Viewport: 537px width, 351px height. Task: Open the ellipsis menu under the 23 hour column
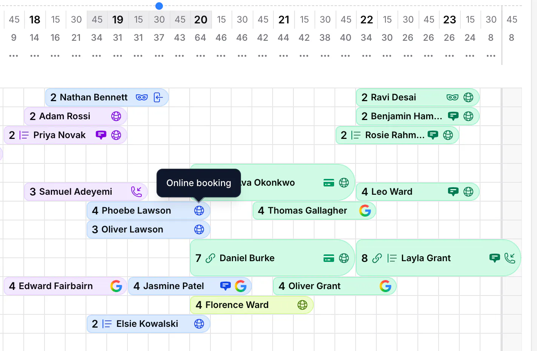[x=450, y=56]
